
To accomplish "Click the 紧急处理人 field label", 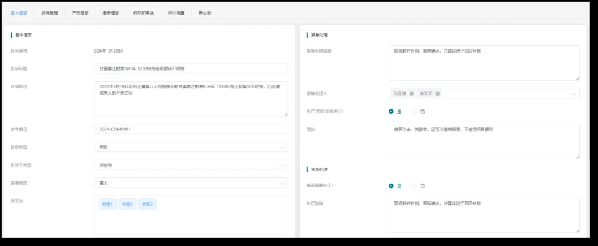I will point(317,93).
